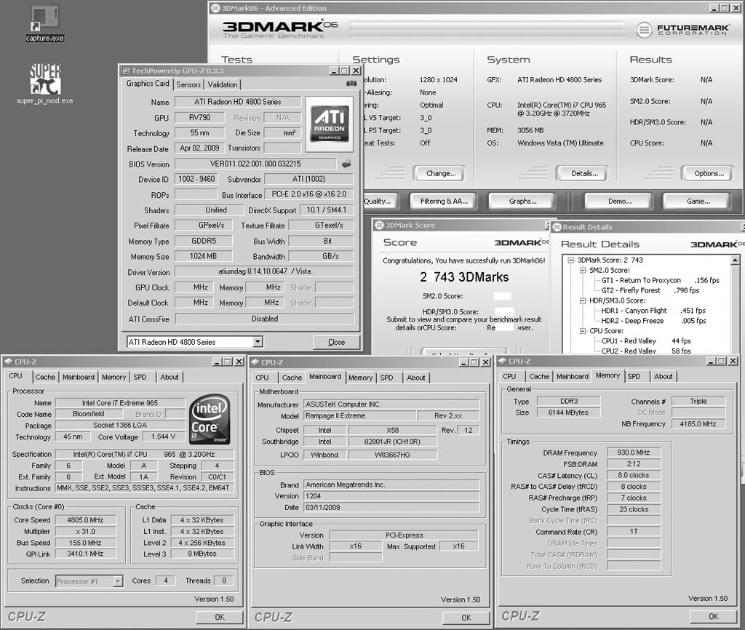This screenshot has width=745, height=630.
Task: Click the Driver Version value in GPU-Z
Action: [x=264, y=271]
